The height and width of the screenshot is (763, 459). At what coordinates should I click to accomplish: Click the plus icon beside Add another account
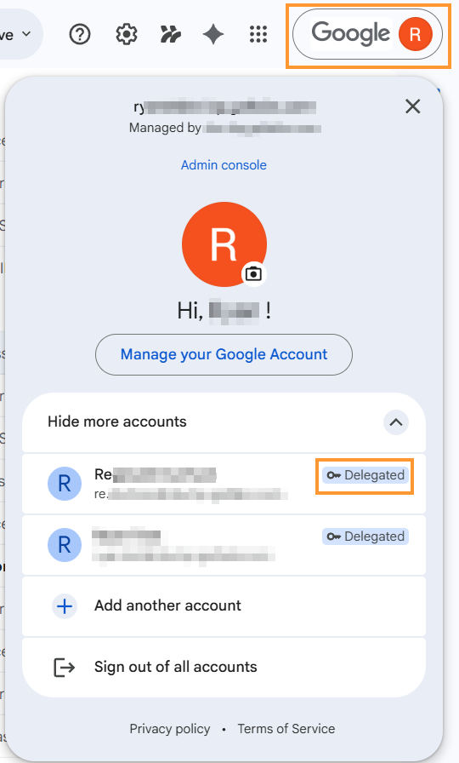[65, 606]
